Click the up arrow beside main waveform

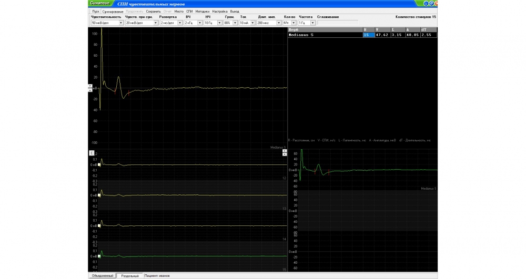90,86
